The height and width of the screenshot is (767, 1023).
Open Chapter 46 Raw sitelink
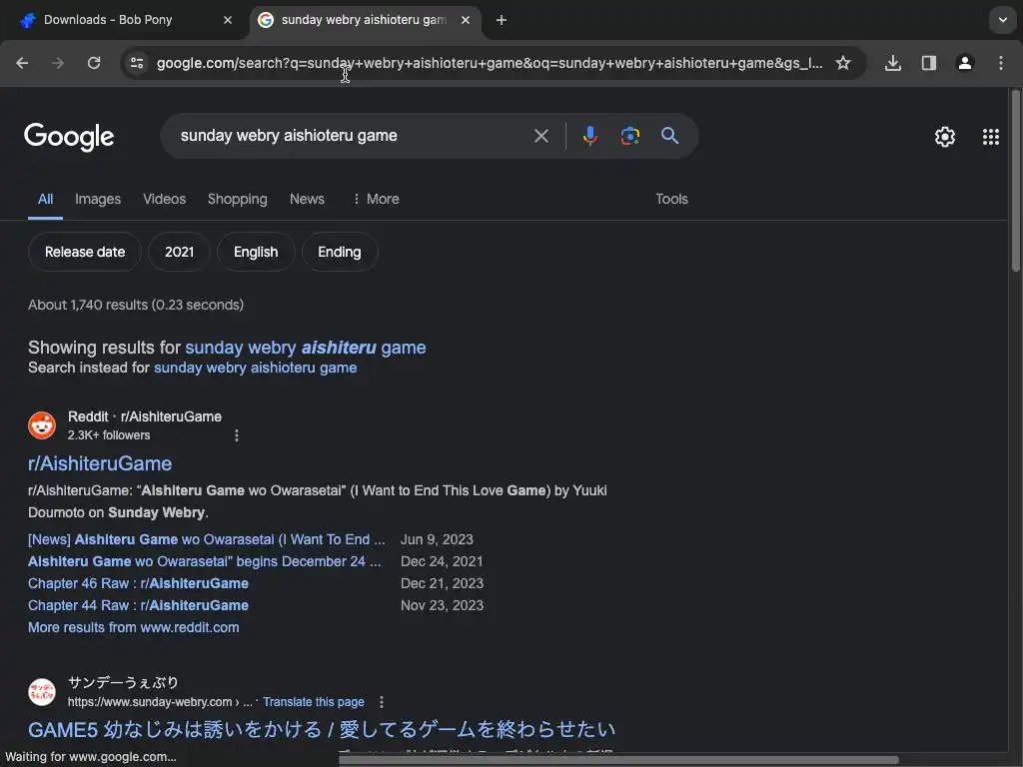tap(138, 583)
